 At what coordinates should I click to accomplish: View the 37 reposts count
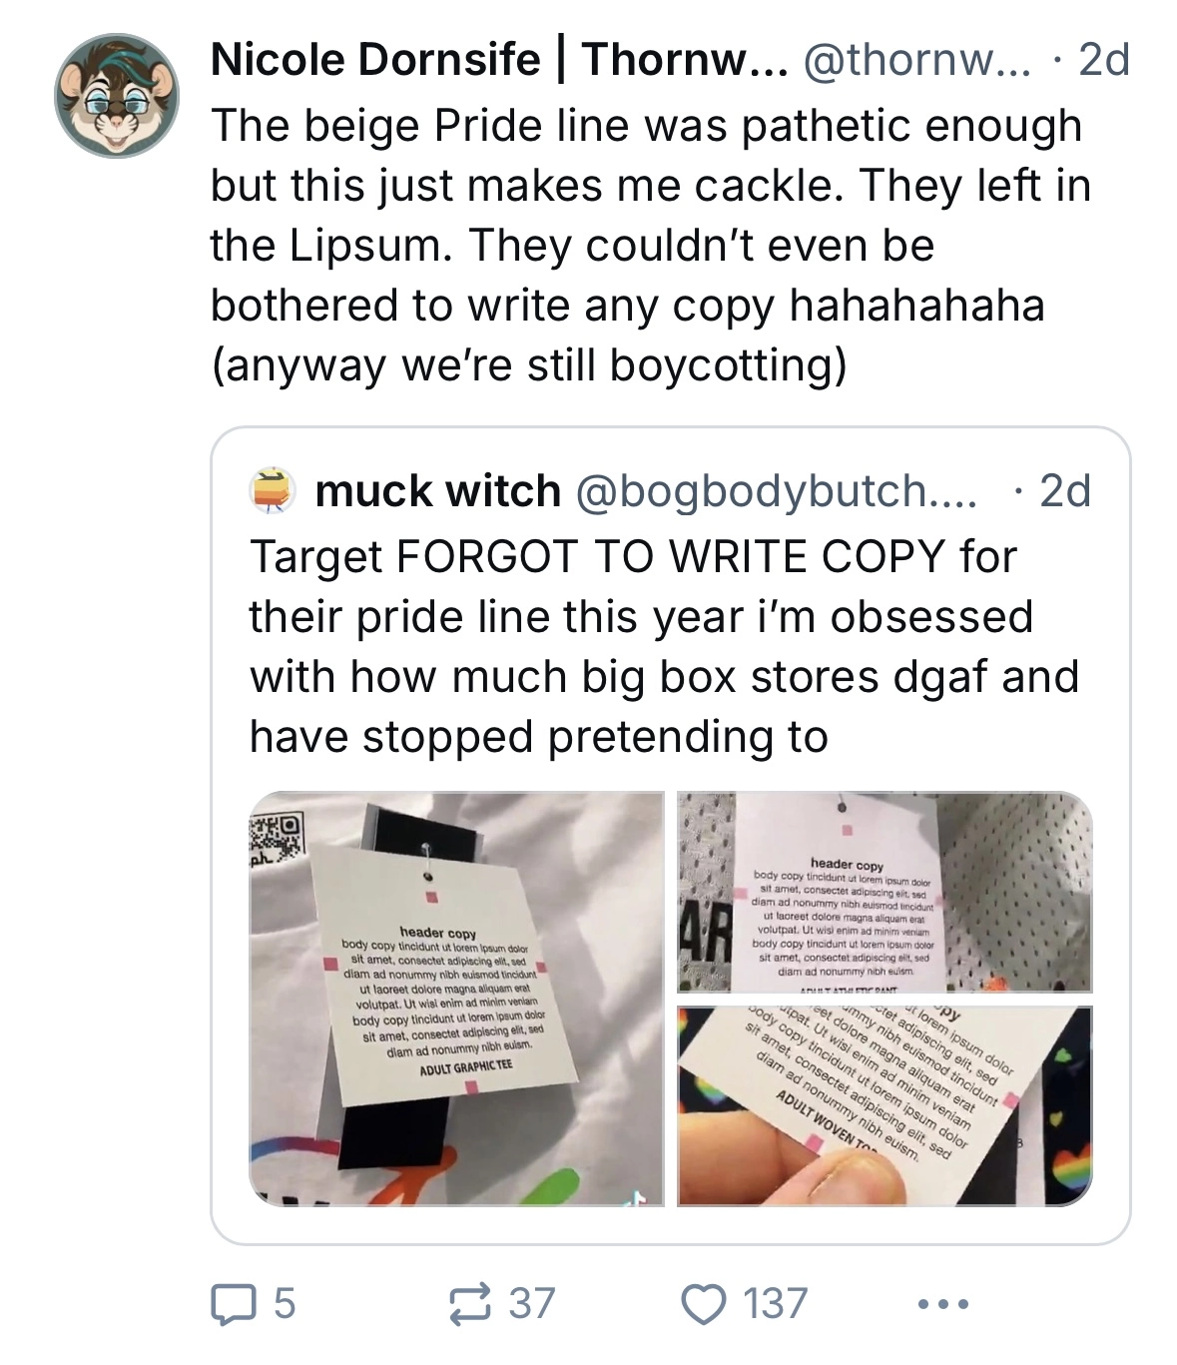tap(531, 1304)
